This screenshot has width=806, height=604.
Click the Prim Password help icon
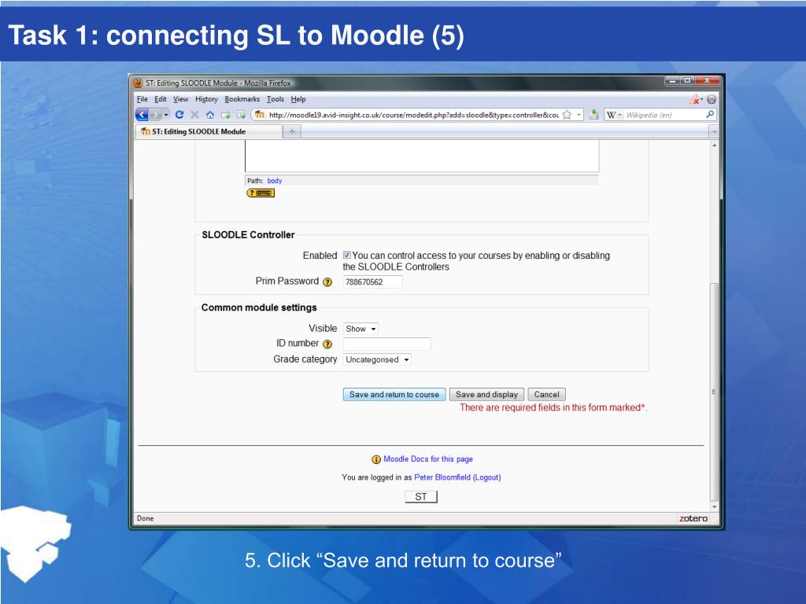327,282
